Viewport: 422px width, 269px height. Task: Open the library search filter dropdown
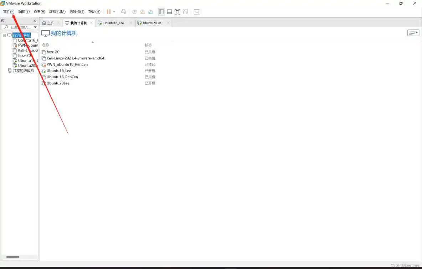coord(35,27)
